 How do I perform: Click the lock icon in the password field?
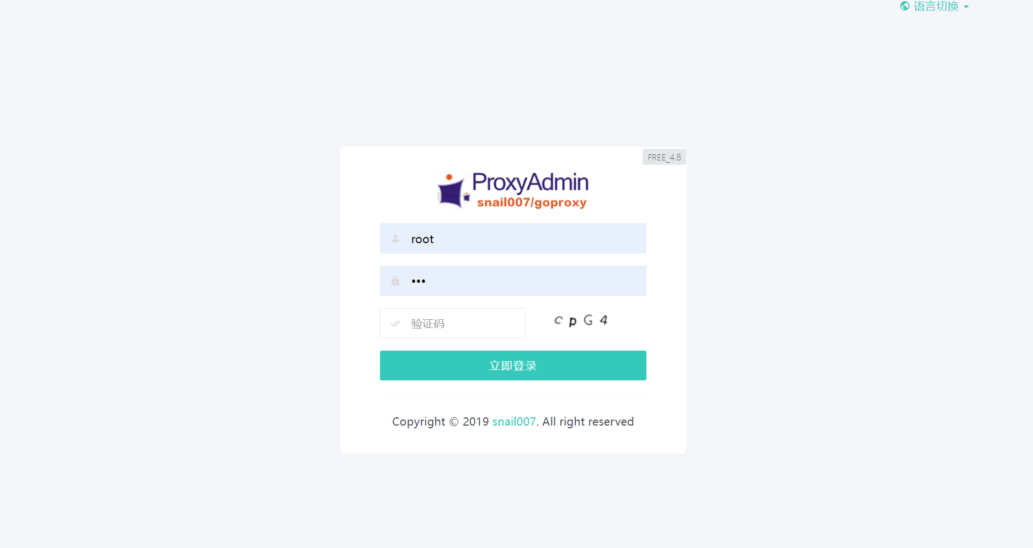[395, 281]
